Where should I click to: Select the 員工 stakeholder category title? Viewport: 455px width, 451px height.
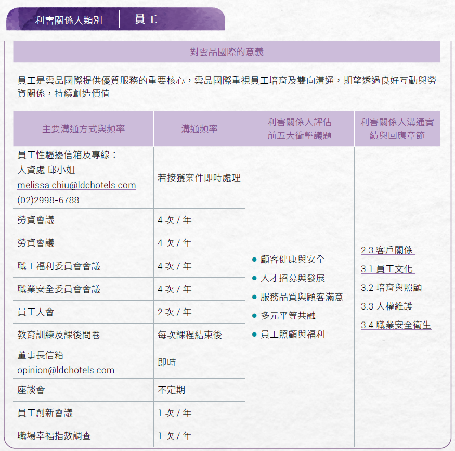coord(146,20)
